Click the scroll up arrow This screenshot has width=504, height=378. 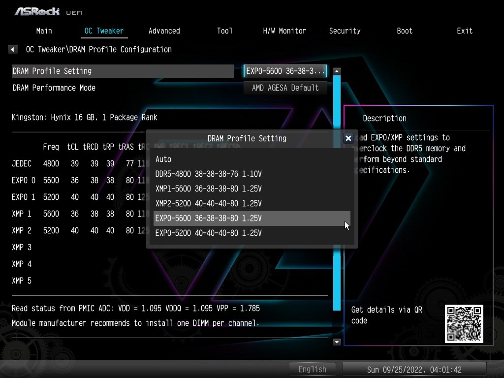pos(337,71)
